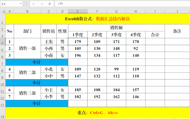190x119 pixels.
Task: Select the cell containing 157
Action: [136, 90]
